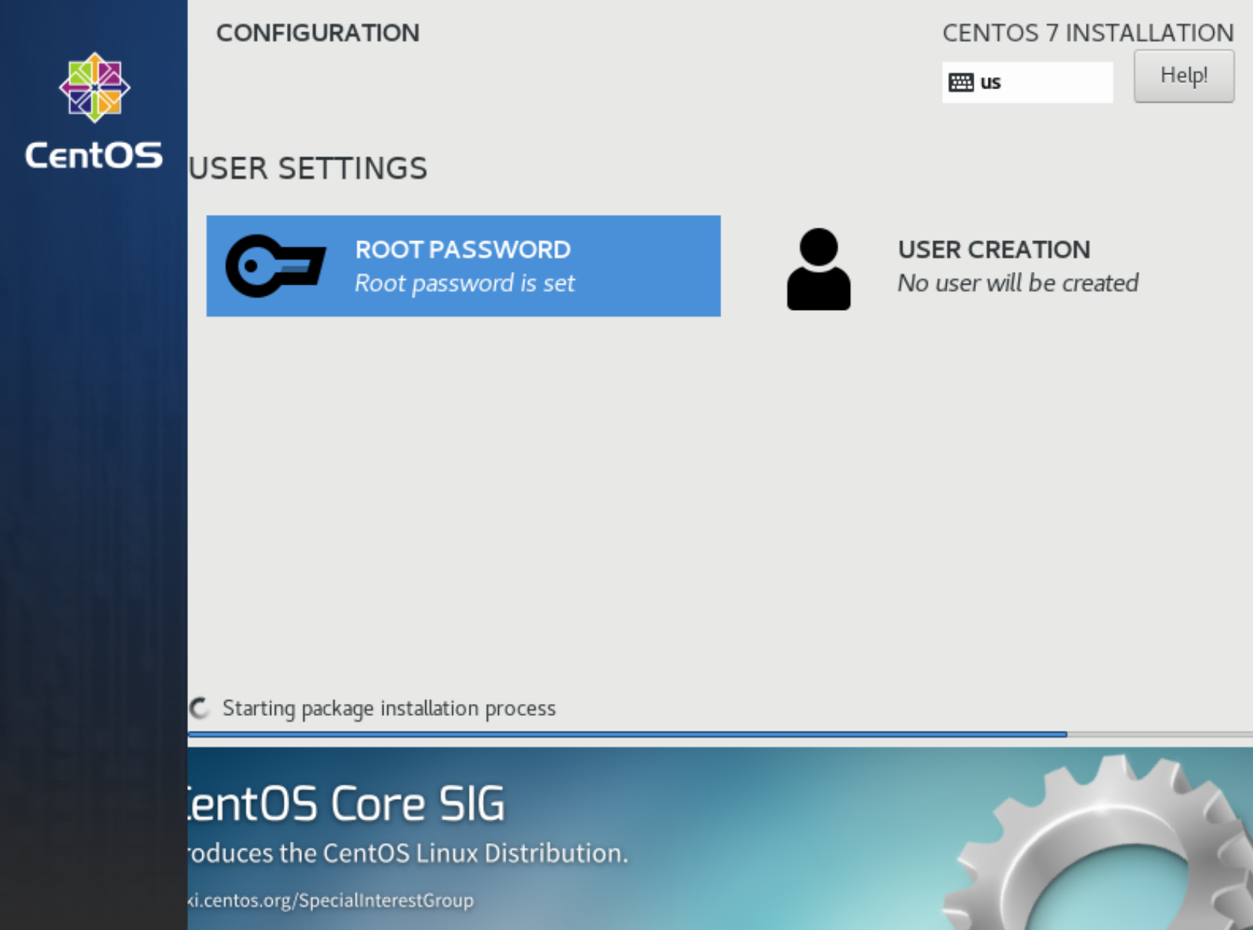Click the USER SETTINGS section heading
Image resolution: width=1253 pixels, height=930 pixels.
[x=308, y=168]
